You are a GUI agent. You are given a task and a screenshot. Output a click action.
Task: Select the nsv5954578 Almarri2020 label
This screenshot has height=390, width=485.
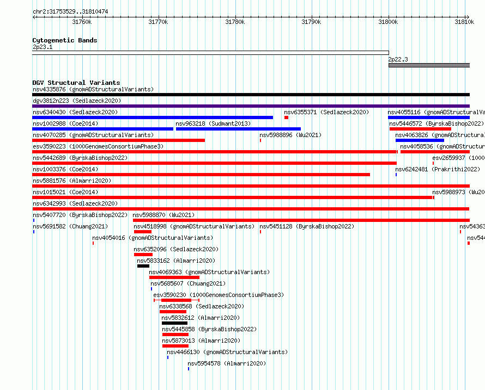227,364
